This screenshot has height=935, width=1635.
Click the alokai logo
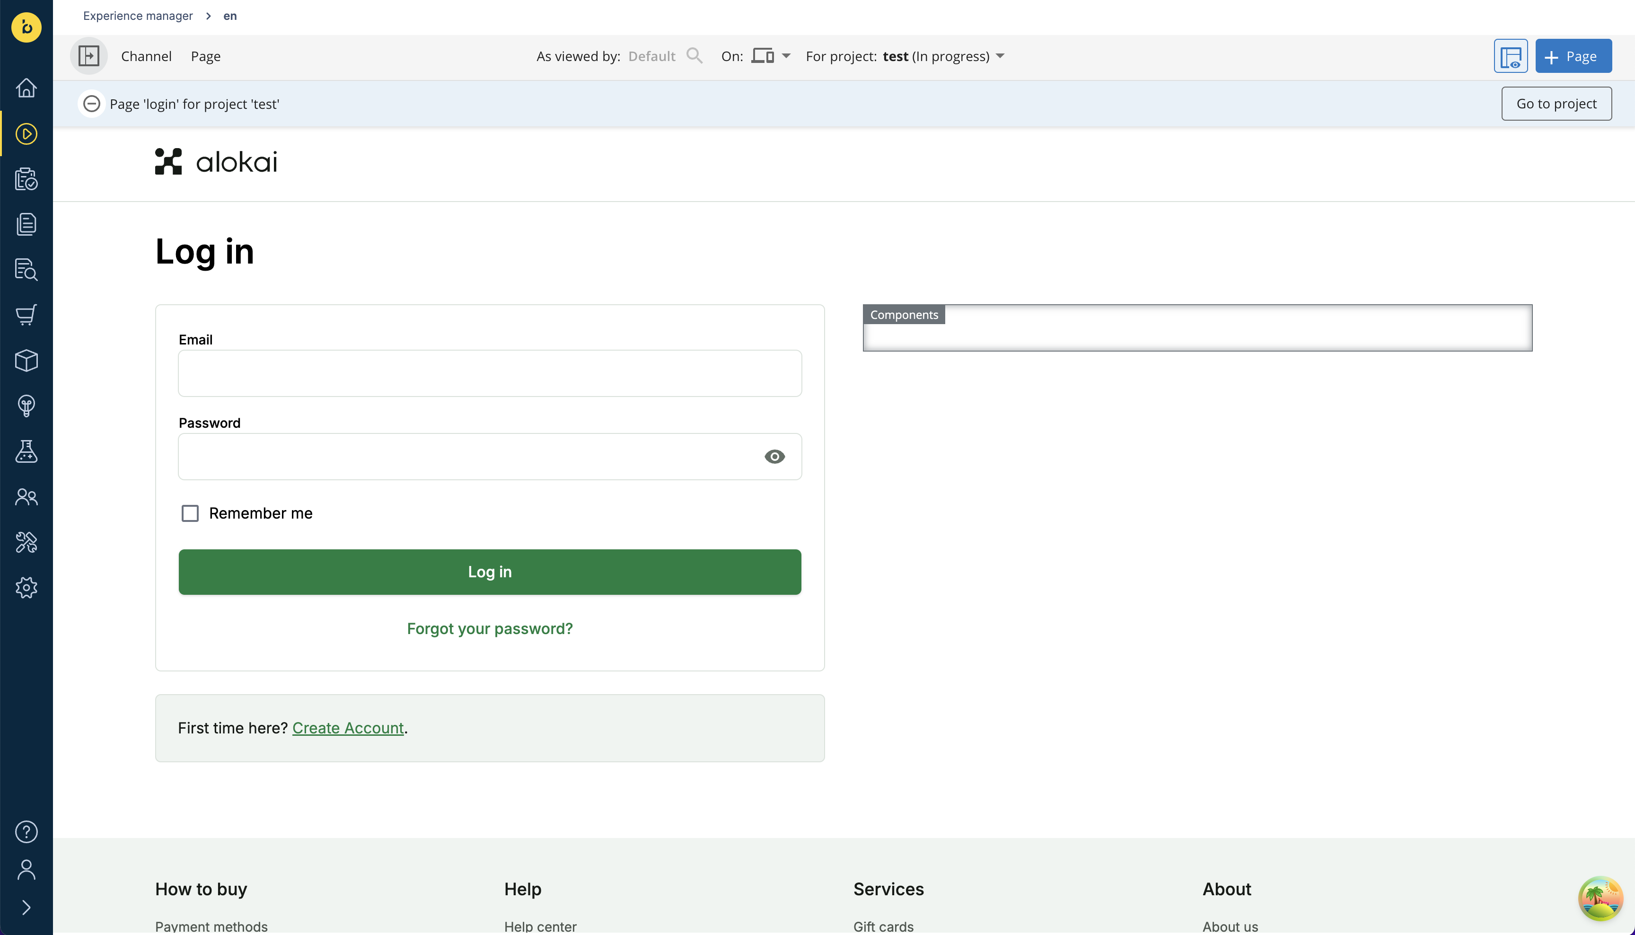coord(216,162)
